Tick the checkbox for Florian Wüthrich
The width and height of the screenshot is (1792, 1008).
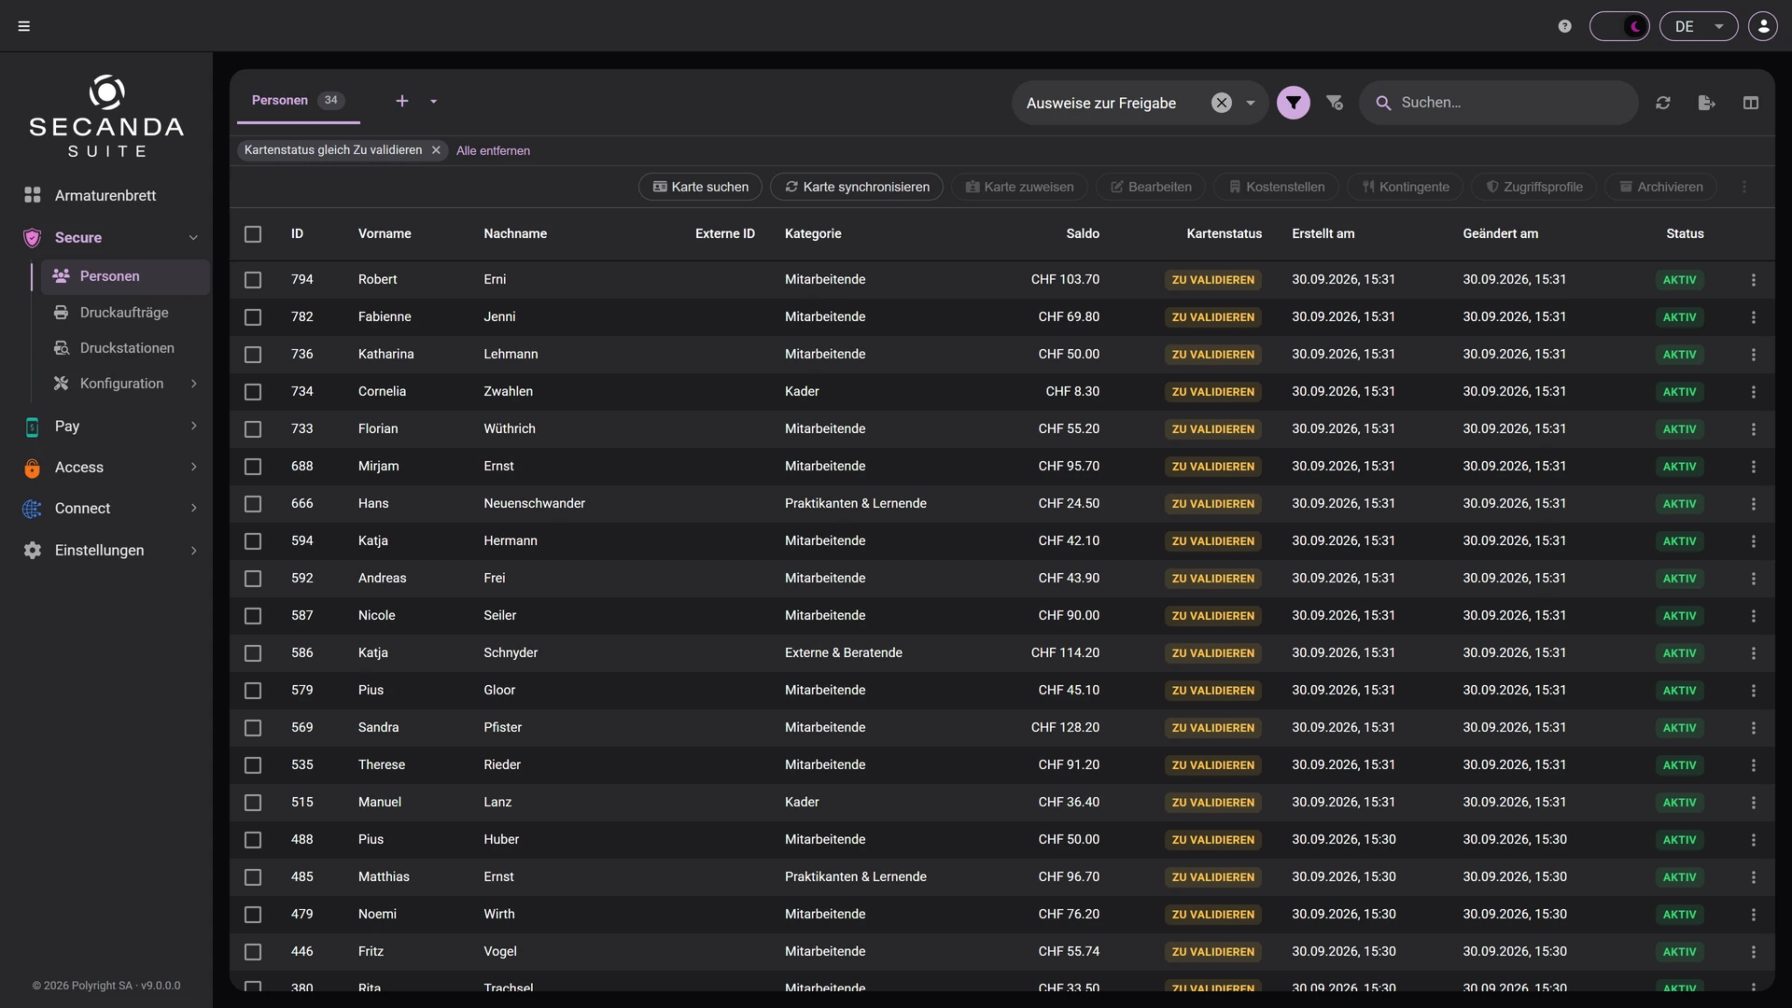(x=253, y=429)
